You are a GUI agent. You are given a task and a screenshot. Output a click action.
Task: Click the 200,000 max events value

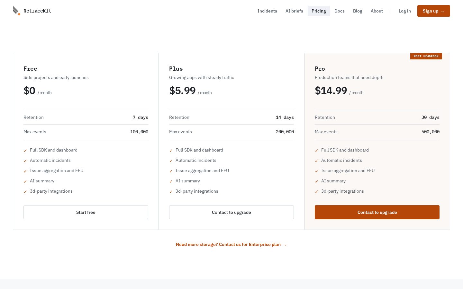point(285,132)
